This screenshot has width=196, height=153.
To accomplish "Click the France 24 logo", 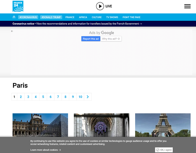I will tap(18, 6).
